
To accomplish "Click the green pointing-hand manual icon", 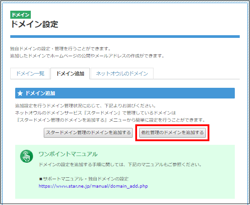I will click(27, 156).
